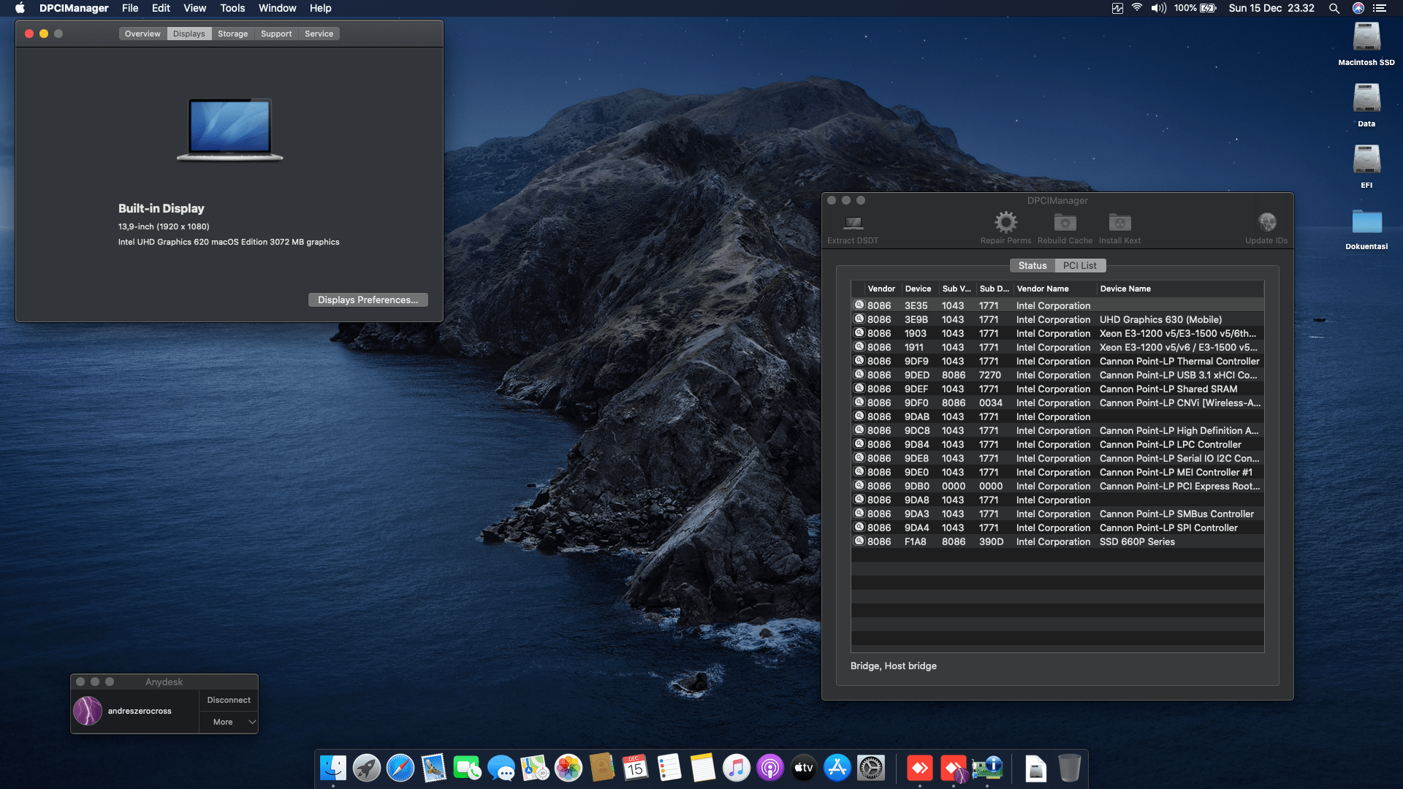Click Extract DSDT in the DPCIManager toolbar
Image resolution: width=1403 pixels, height=789 pixels.
[x=853, y=229]
